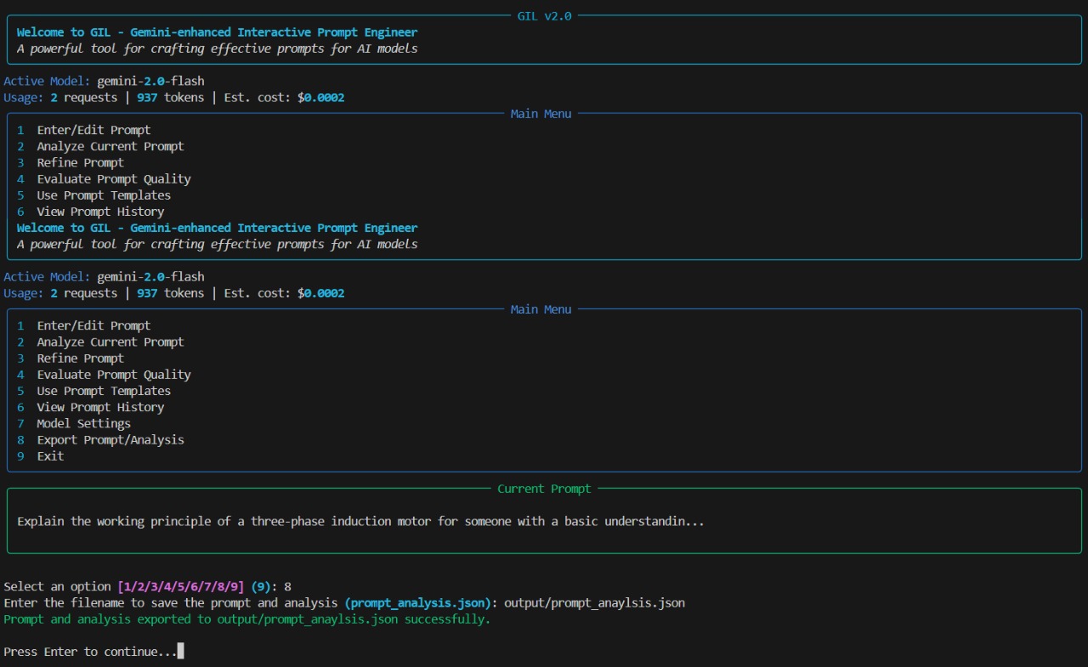The image size is (1088, 667).
Task: Click "3 Refine Prompt" in the first Main Menu
Action: coord(71,162)
